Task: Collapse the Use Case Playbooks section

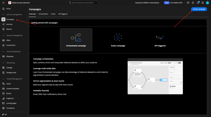Action: (x=3, y=51)
